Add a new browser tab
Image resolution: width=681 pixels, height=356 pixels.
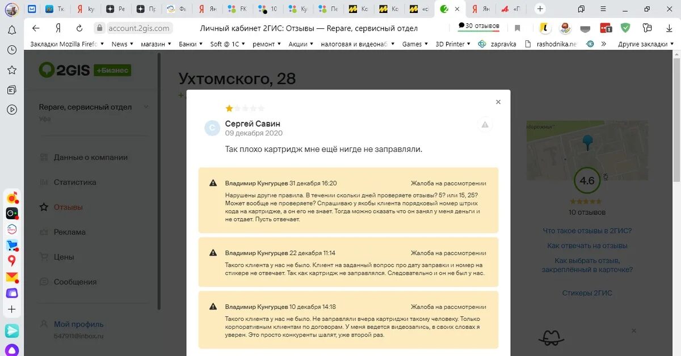(x=540, y=9)
